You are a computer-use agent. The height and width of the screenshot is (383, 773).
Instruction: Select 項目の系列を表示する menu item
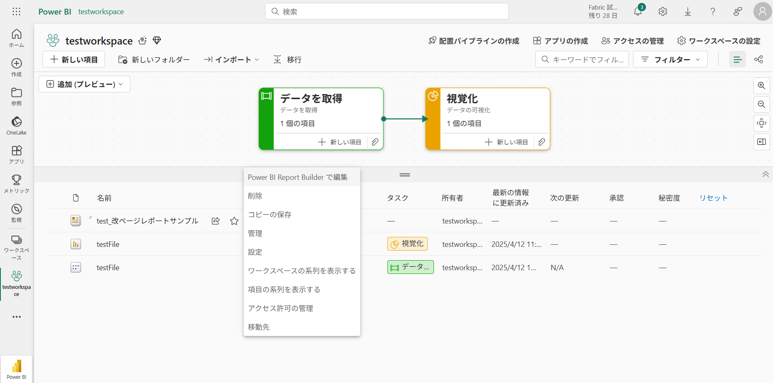pyautogui.click(x=302, y=290)
